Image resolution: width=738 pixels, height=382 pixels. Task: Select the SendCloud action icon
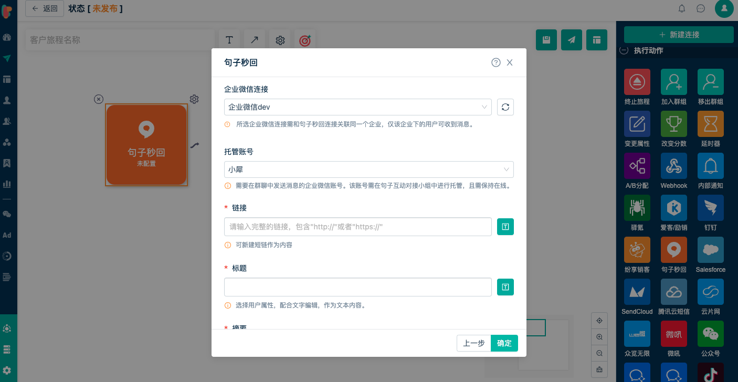(x=637, y=292)
